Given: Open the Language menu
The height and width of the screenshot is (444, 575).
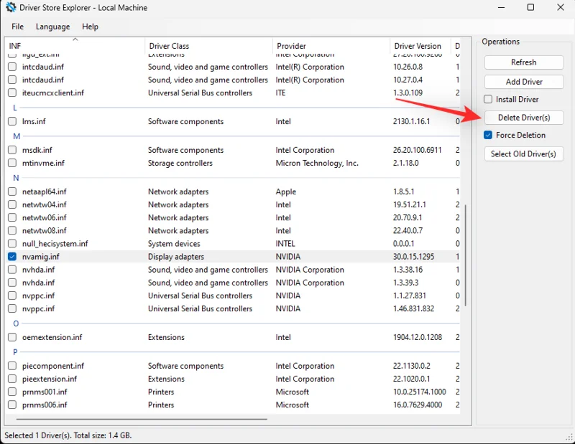Looking at the screenshot, I should pyautogui.click(x=52, y=27).
